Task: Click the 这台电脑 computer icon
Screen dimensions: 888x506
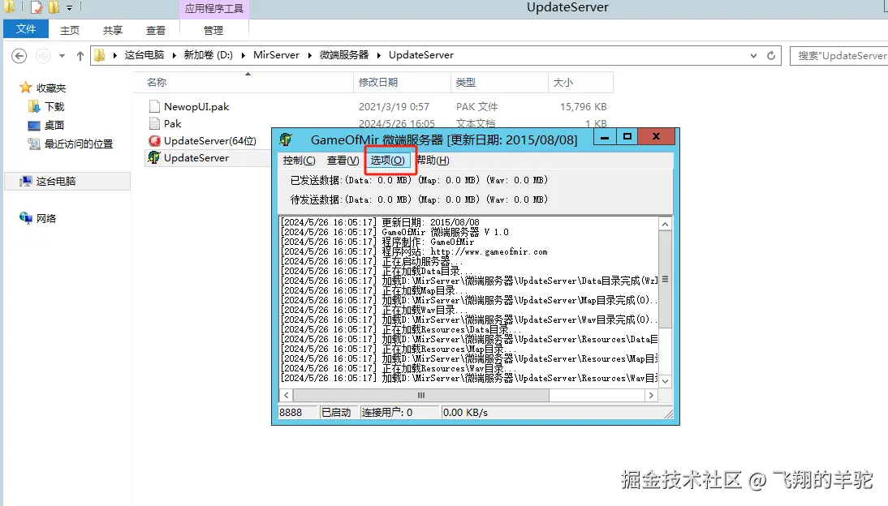Action: (25, 181)
